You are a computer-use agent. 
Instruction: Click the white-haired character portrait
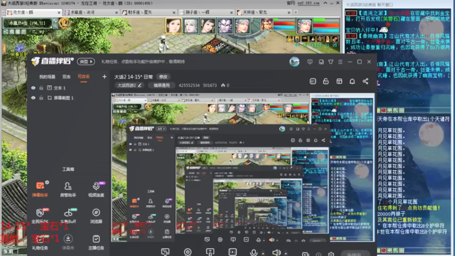191,26
